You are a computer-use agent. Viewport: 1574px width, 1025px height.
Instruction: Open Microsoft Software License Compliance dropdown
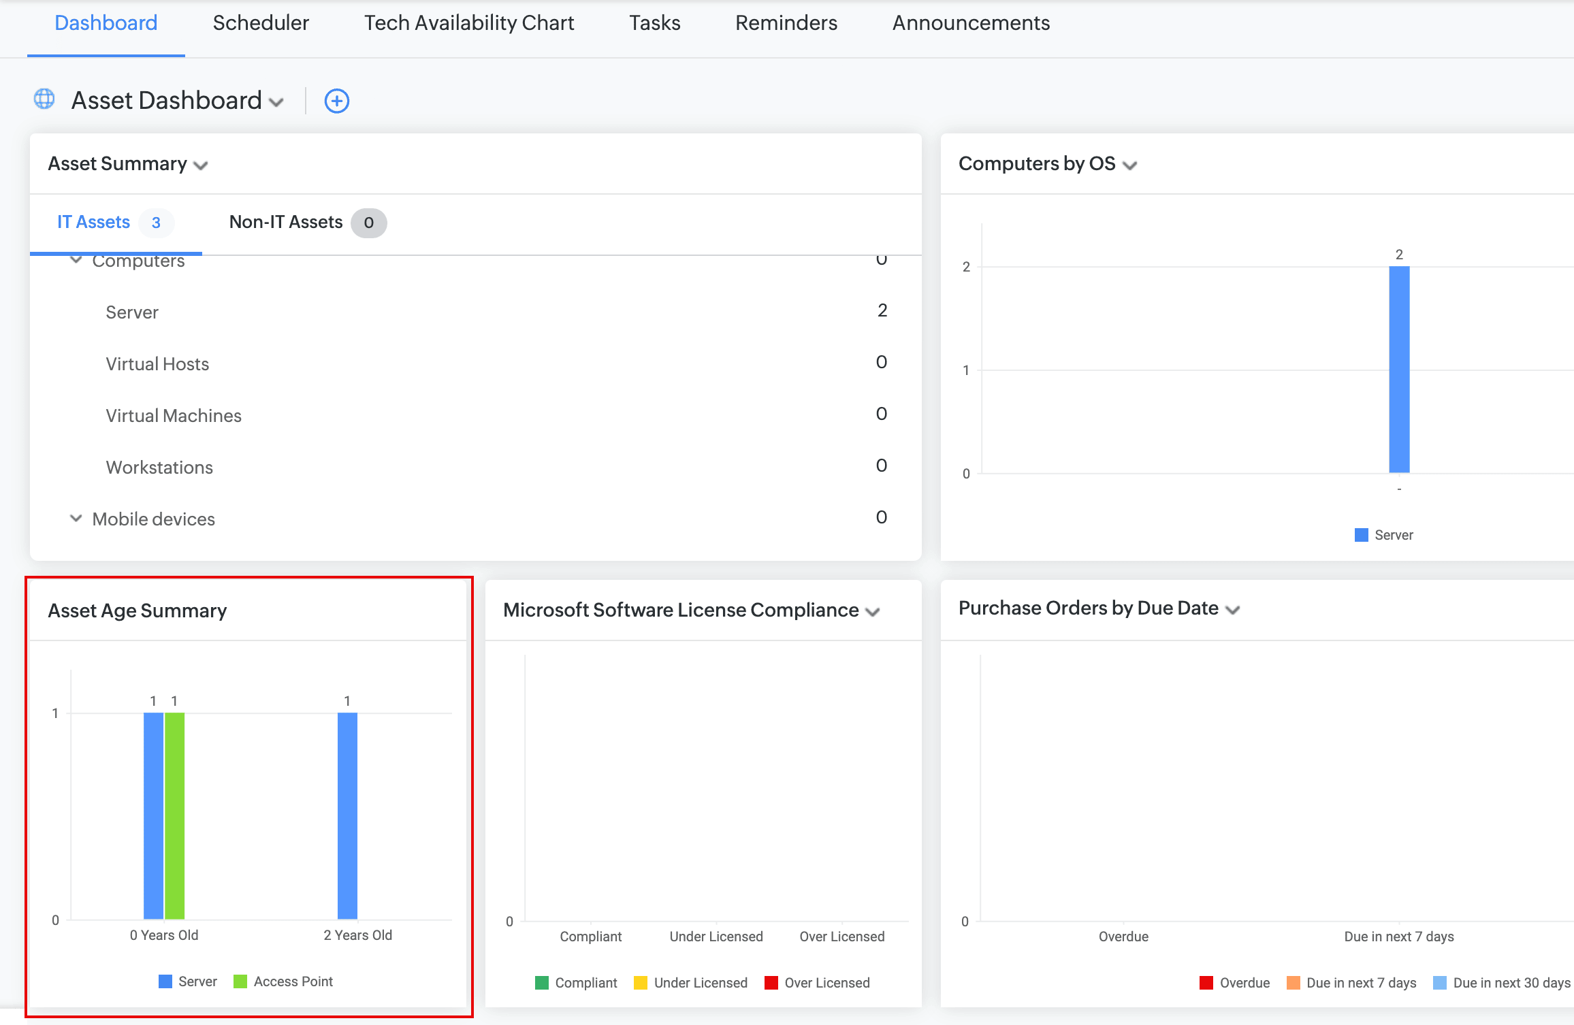(x=873, y=612)
